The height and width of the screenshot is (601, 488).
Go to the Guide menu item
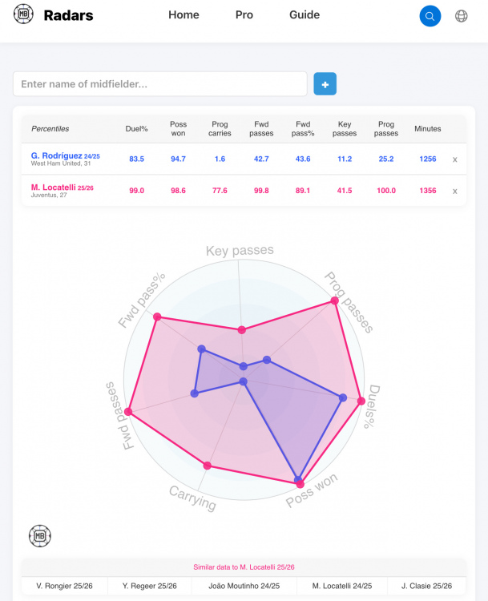pyautogui.click(x=304, y=15)
